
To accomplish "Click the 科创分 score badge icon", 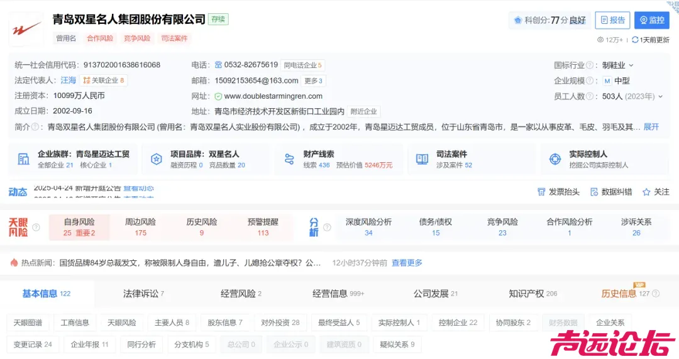I will [x=518, y=20].
